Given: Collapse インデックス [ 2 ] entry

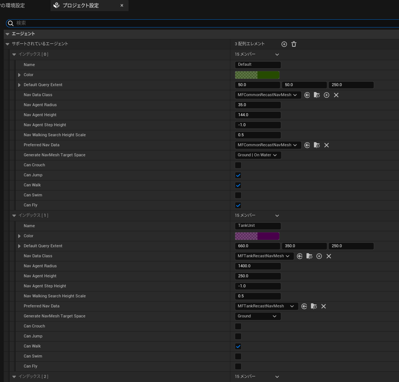Looking at the screenshot, I should (x=14, y=377).
